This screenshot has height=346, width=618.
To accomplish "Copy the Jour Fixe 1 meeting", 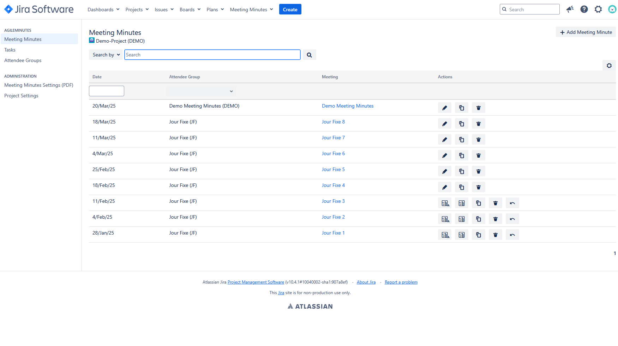I will click(478, 235).
